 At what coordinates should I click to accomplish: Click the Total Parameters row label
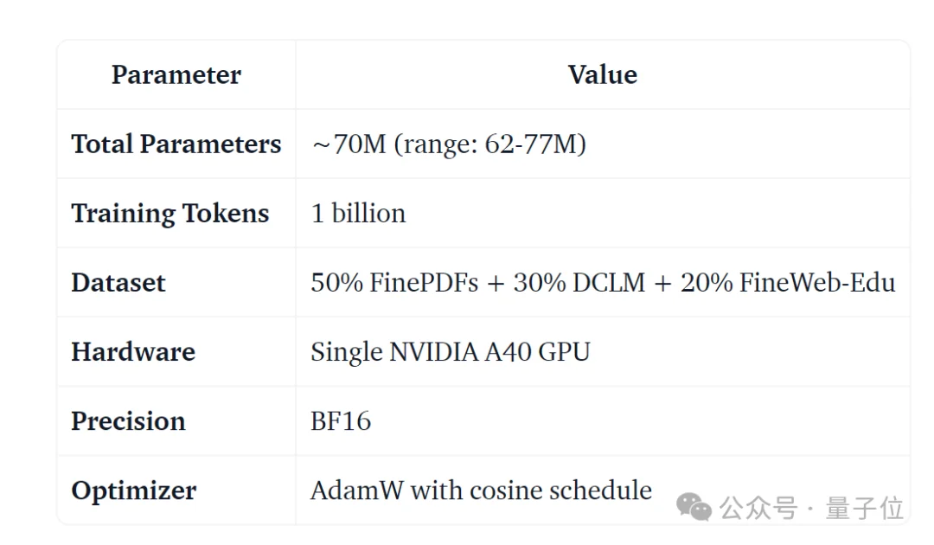pos(176,144)
